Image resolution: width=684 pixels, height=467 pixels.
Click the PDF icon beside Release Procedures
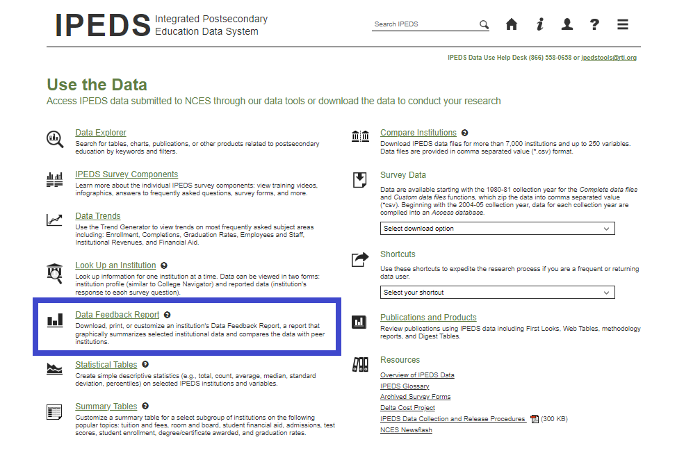[535, 419]
